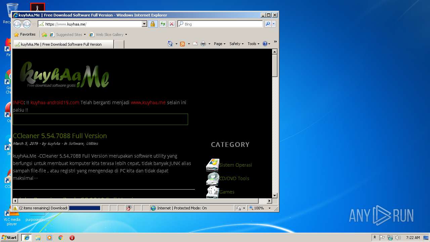This screenshot has width=430, height=242.
Task: Open the CCleaner 5.54.7088 Full Version article
Action: point(60,136)
